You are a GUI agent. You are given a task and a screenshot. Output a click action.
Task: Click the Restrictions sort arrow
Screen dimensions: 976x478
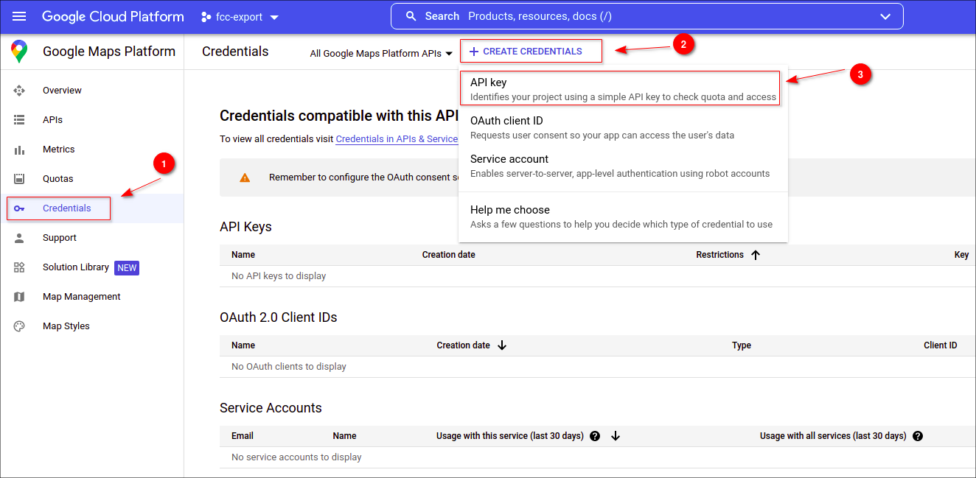coord(756,255)
